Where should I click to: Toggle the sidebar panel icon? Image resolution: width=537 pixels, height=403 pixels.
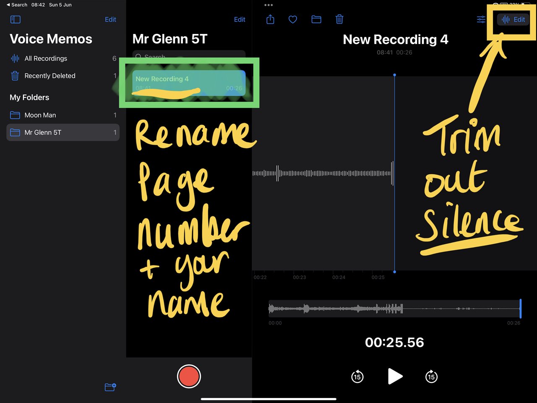[x=15, y=19]
